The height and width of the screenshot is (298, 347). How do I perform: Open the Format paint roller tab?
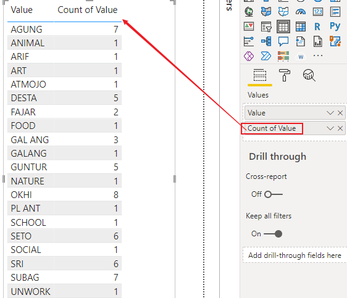pyautogui.click(x=285, y=75)
